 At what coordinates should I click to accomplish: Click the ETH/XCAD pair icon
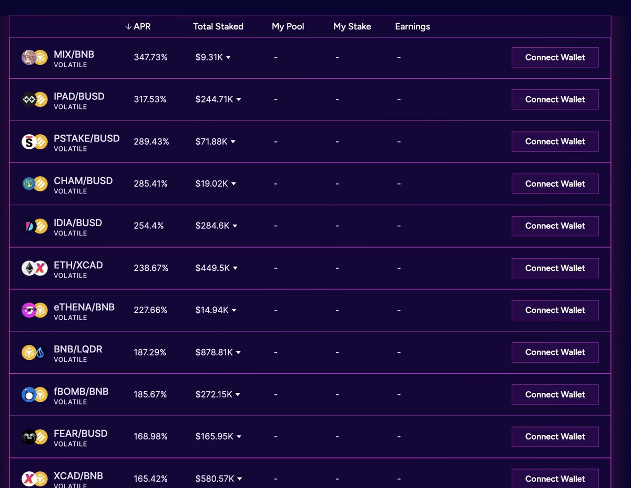coord(34,268)
